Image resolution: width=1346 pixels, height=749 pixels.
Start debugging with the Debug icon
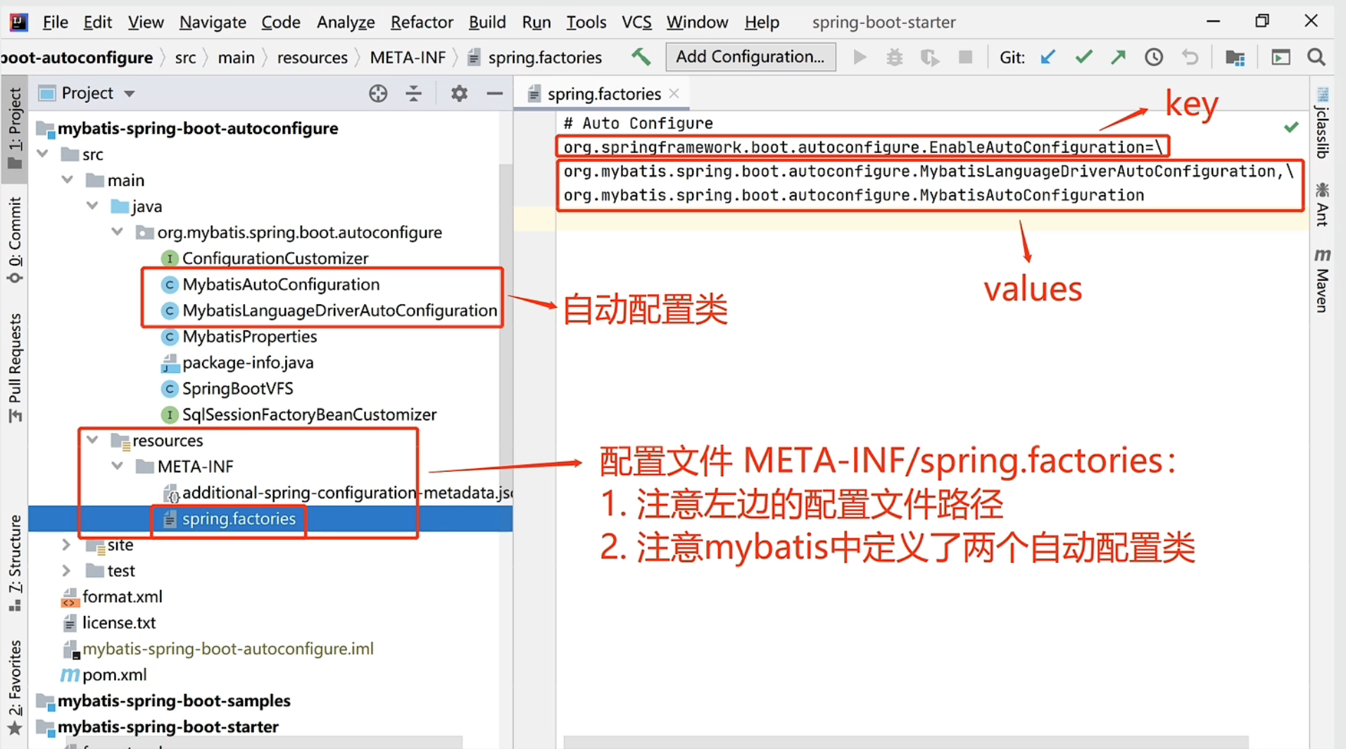point(894,57)
